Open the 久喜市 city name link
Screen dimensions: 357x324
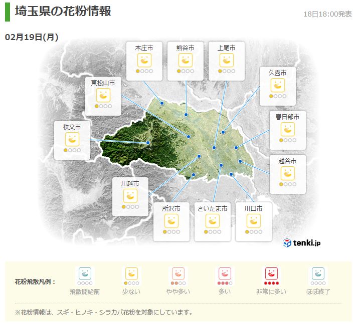[278, 73]
